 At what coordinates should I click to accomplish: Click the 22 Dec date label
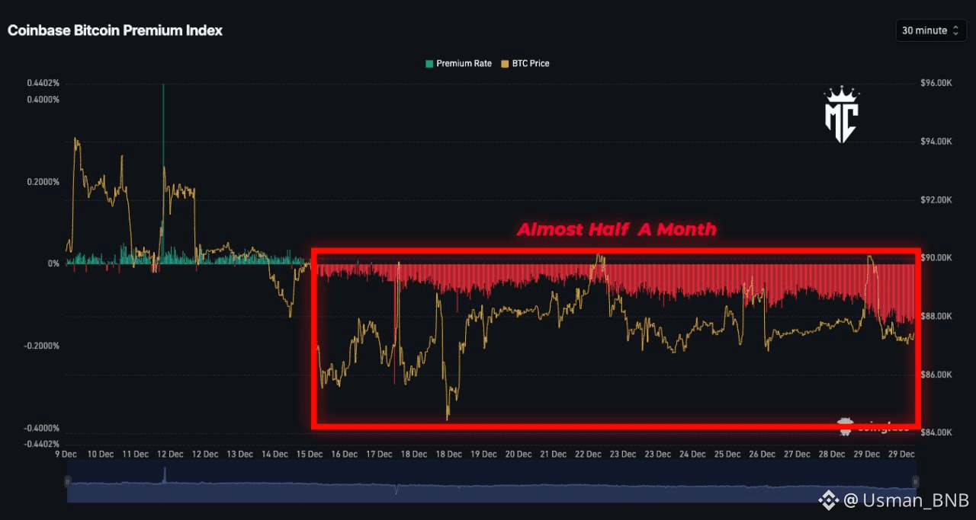tap(588, 454)
